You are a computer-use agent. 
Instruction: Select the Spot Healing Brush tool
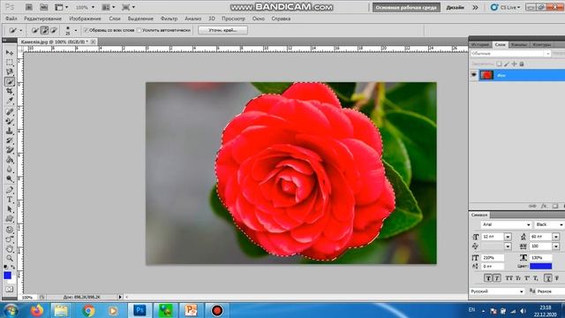point(10,112)
